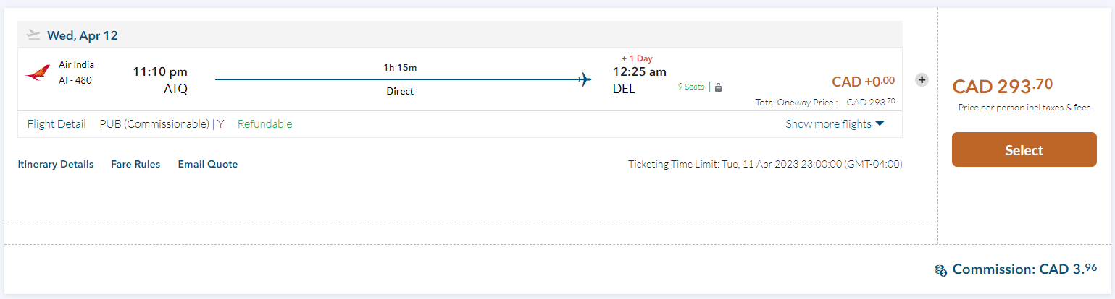The height and width of the screenshot is (299, 1115).
Task: Click the Direct label under flight duration
Action: (x=400, y=92)
